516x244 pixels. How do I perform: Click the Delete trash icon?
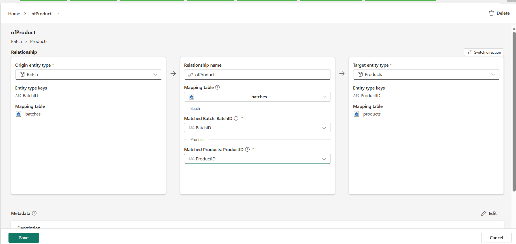click(x=491, y=13)
